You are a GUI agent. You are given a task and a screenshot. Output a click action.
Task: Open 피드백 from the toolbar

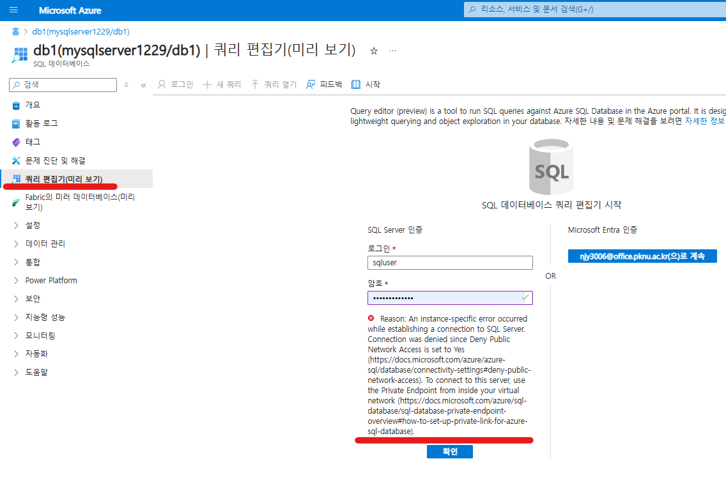(x=324, y=84)
